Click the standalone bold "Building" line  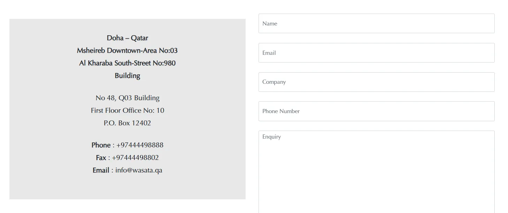coord(127,76)
